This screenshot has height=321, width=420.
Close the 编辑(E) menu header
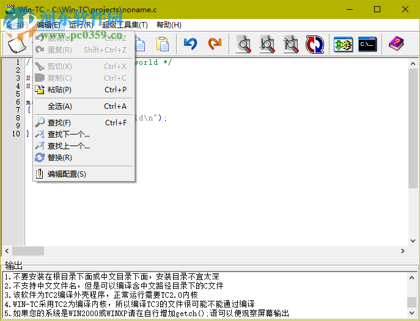pyautogui.click(x=48, y=25)
